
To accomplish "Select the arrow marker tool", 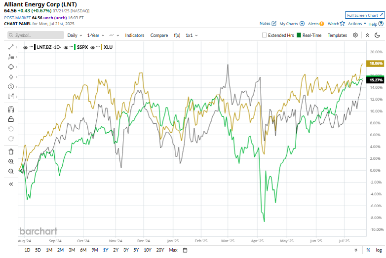I will pyautogui.click(x=11, y=77).
